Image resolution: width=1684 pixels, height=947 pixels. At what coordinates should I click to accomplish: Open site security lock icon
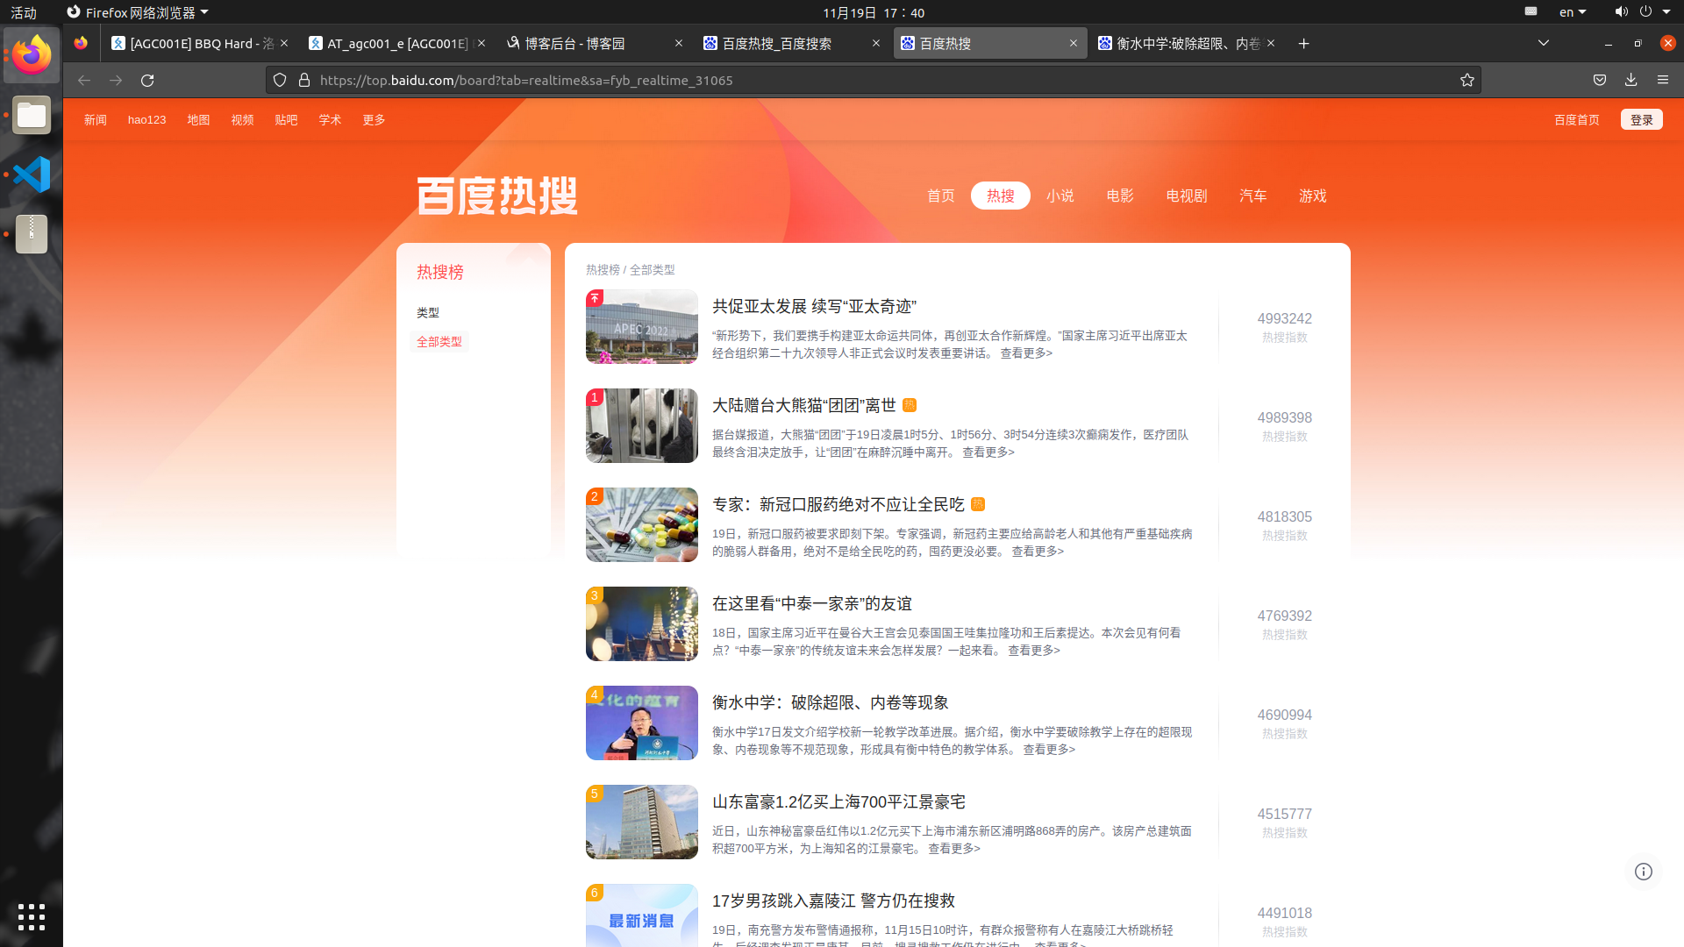304,80
